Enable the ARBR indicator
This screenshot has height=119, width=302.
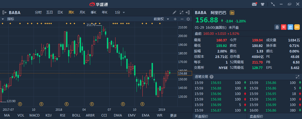point(90,115)
